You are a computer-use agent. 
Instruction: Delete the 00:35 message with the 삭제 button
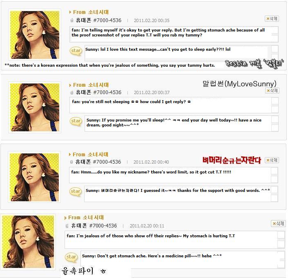coord(272,18)
